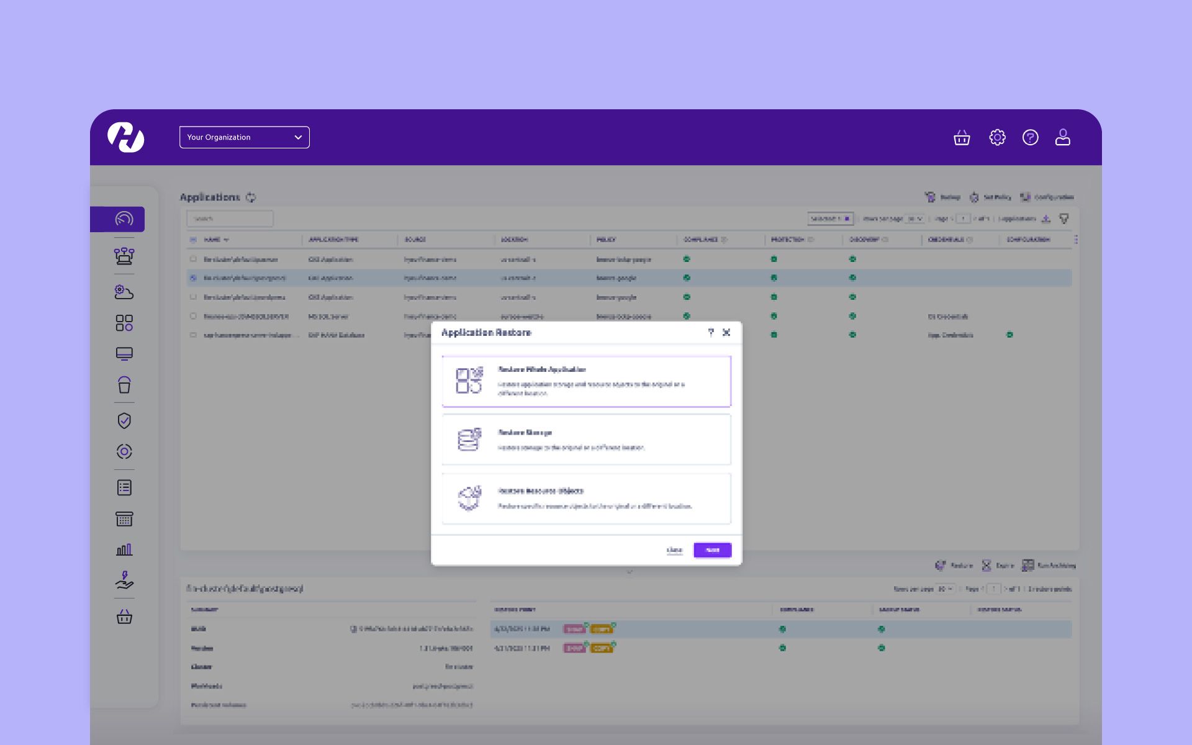This screenshot has height=745, width=1192.
Task: Open settings via the header gear icon
Action: [997, 137]
